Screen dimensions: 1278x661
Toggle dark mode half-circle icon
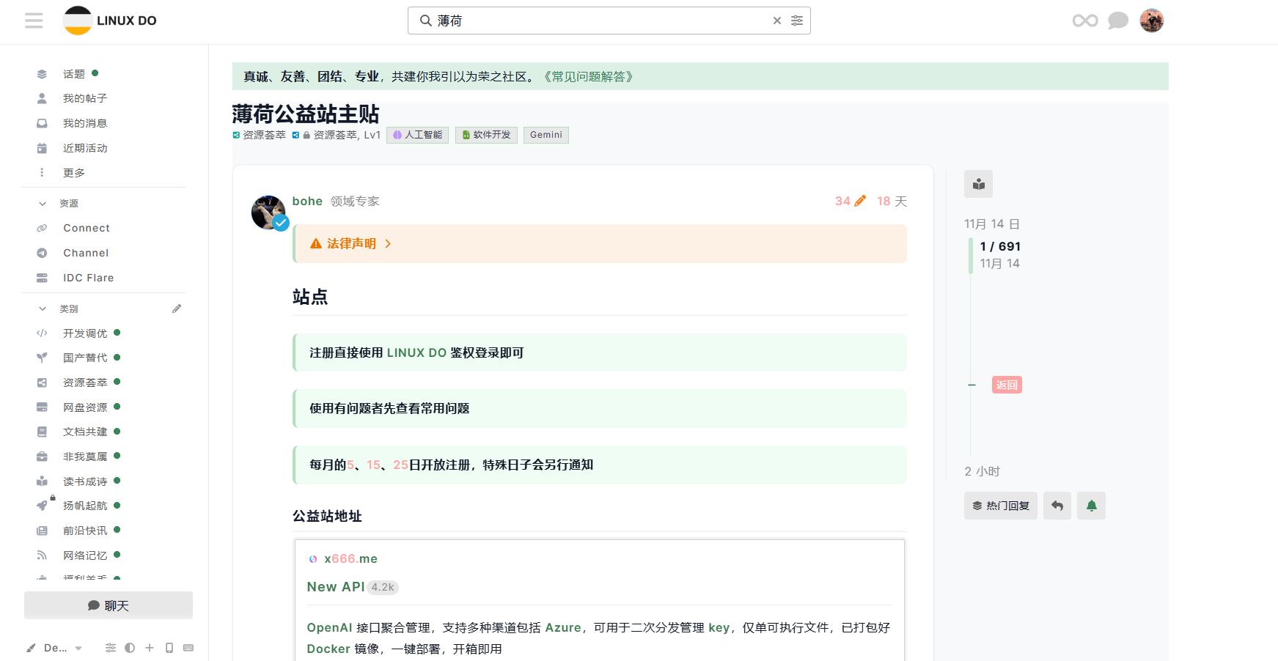click(130, 648)
